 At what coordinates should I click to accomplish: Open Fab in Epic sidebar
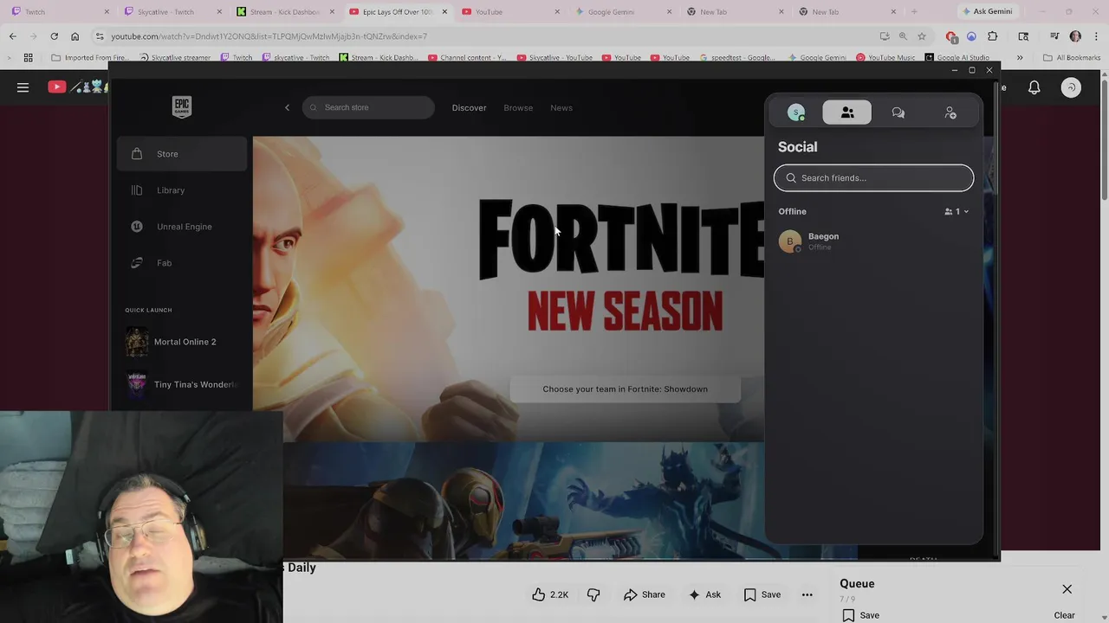182,263
